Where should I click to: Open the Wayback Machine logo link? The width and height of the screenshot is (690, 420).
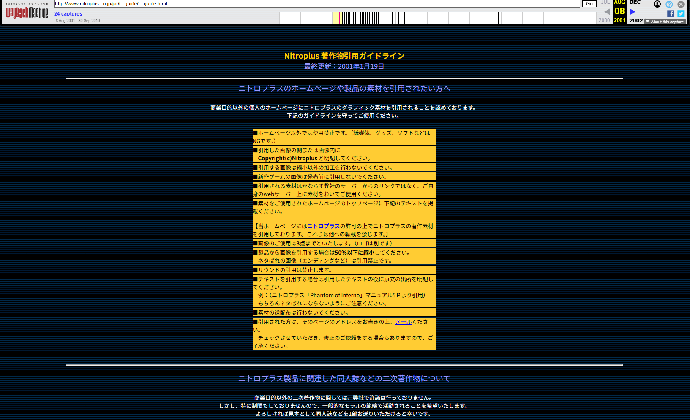[x=27, y=11]
